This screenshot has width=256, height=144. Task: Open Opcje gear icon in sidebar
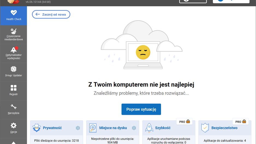click(x=14, y=125)
